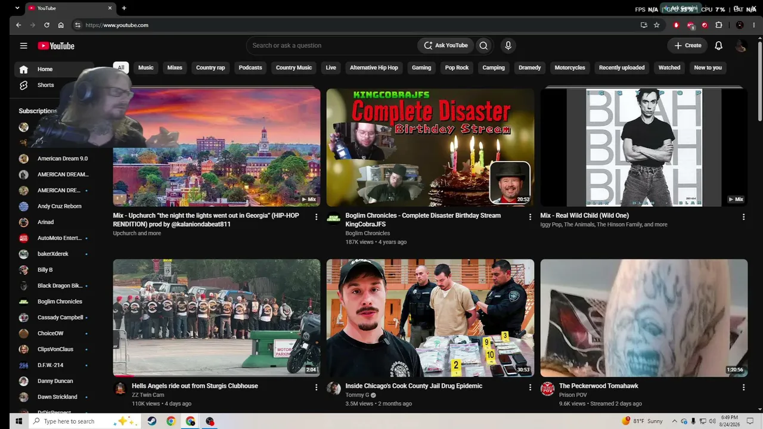Open a new browser tab
Viewport: 763px width, 429px height.
coord(124,8)
